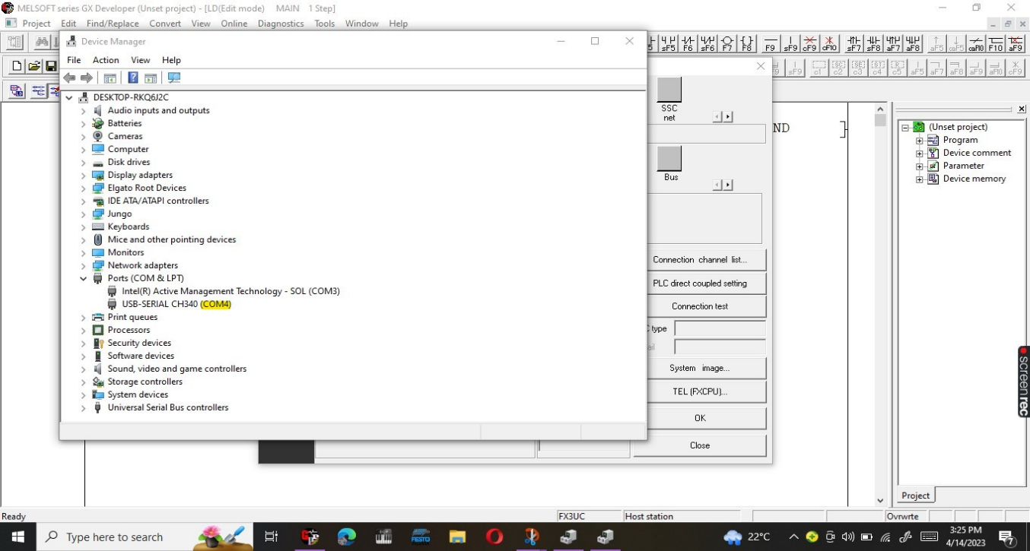Select USB-SERIAL CH340 (COM4) device
1030x551 pixels.
coord(176,304)
